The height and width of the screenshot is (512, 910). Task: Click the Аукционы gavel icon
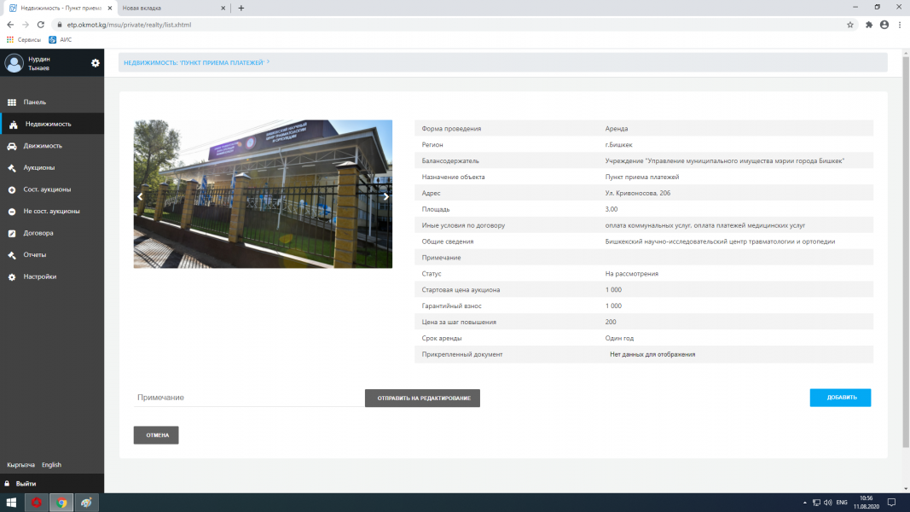click(x=12, y=168)
